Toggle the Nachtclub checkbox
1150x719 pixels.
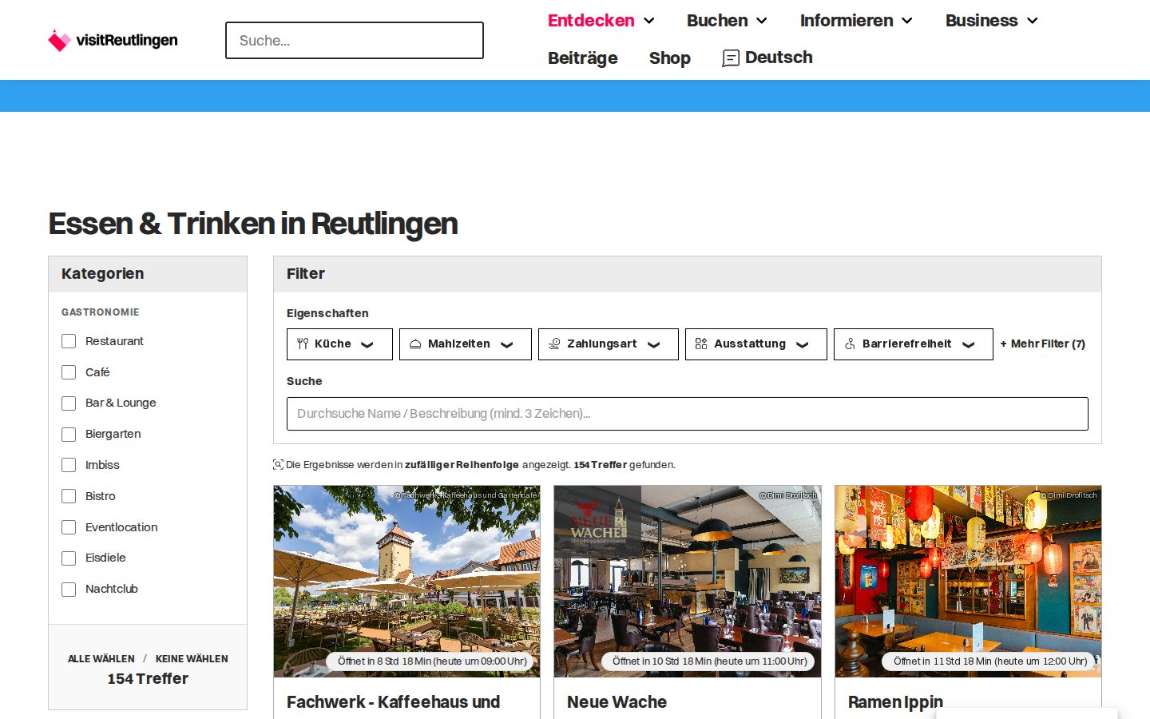click(x=69, y=590)
